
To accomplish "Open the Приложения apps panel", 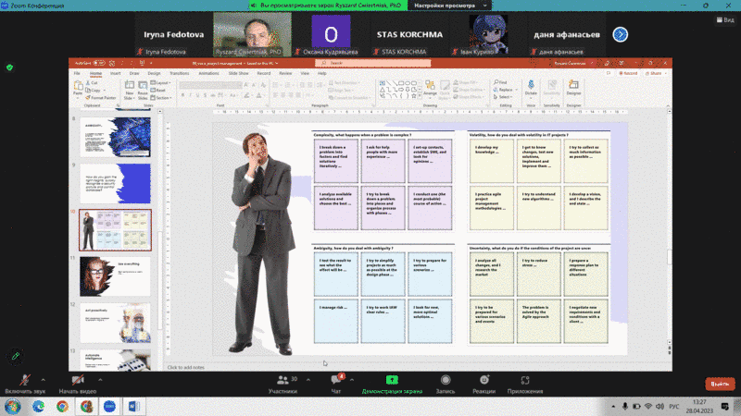I will click(525, 381).
